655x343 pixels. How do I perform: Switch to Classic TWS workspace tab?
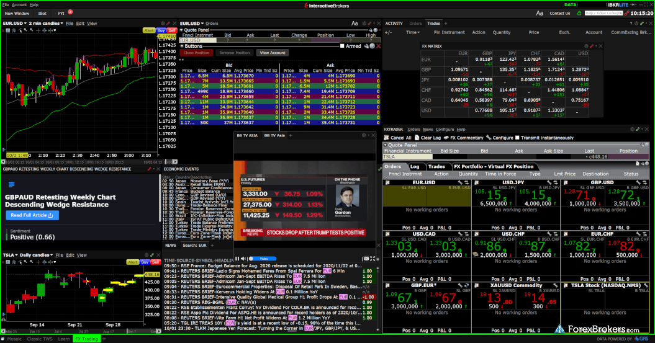(40, 339)
